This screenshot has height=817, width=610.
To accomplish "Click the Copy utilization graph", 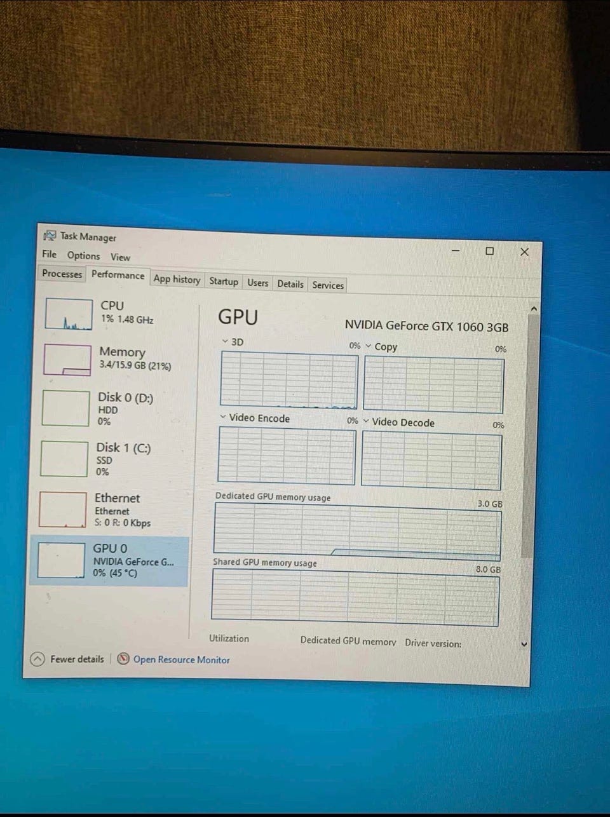I will 433,386.
